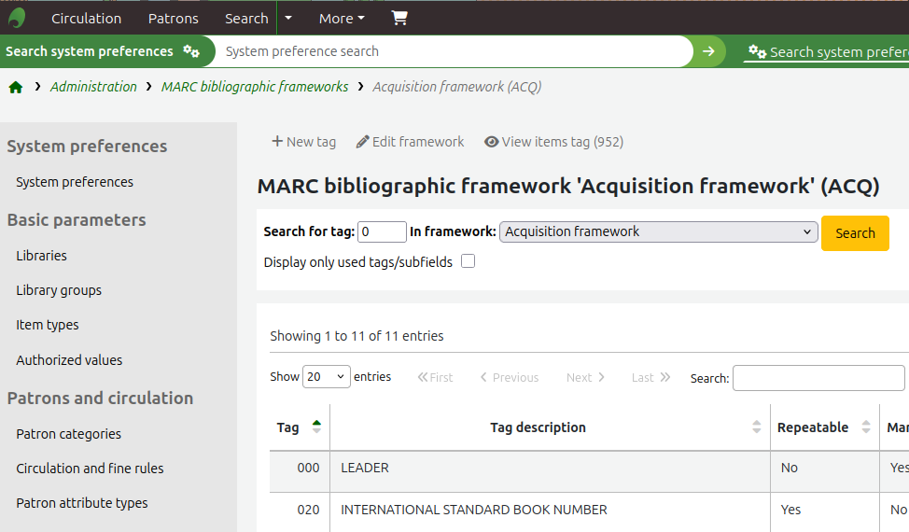This screenshot has width=909, height=532.
Task: Sort table by Tag column arrows
Action: [x=316, y=427]
